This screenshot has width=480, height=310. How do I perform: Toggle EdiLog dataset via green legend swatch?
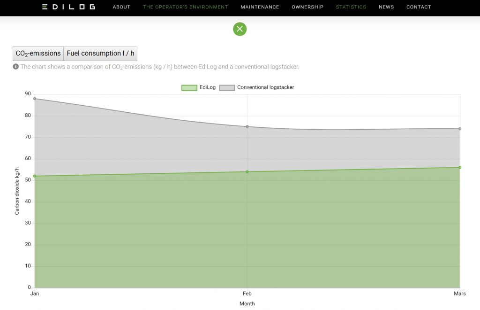tap(189, 88)
